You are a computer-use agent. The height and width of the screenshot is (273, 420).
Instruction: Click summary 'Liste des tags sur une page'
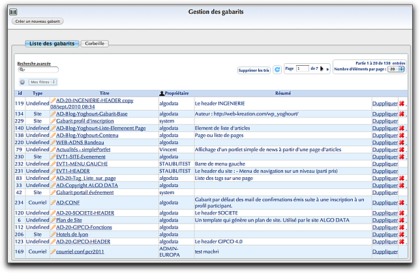[224, 178]
